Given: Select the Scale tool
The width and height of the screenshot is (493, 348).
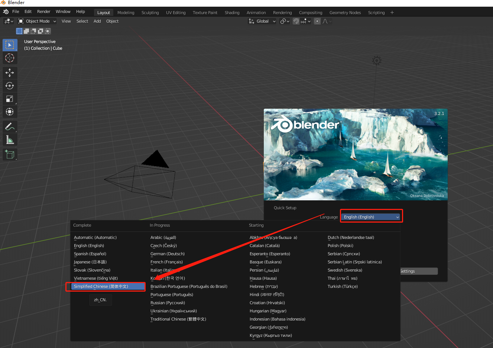Looking at the screenshot, I should pos(10,99).
